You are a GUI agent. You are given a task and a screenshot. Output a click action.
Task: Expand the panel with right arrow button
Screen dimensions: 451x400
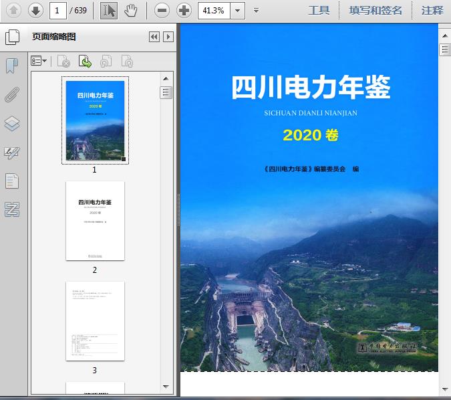point(168,37)
